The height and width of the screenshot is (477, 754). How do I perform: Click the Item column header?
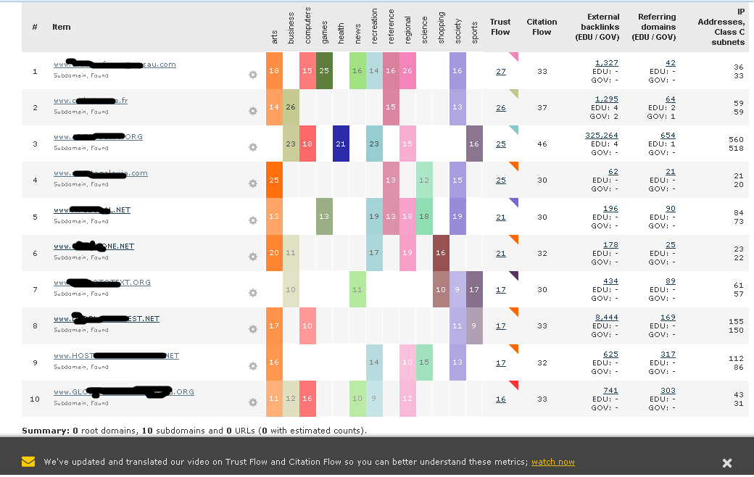(62, 27)
